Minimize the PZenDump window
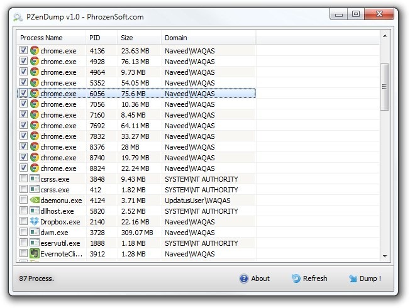410x308 pixels. click(x=339, y=14)
